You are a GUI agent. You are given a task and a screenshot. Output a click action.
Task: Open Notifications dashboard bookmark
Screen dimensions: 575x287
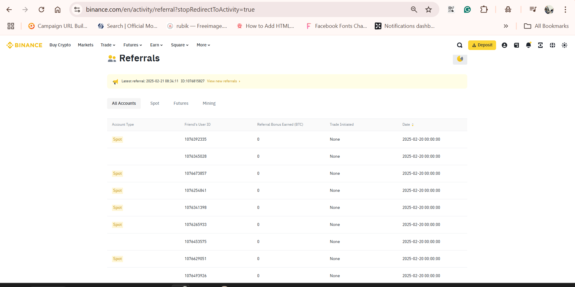(405, 26)
